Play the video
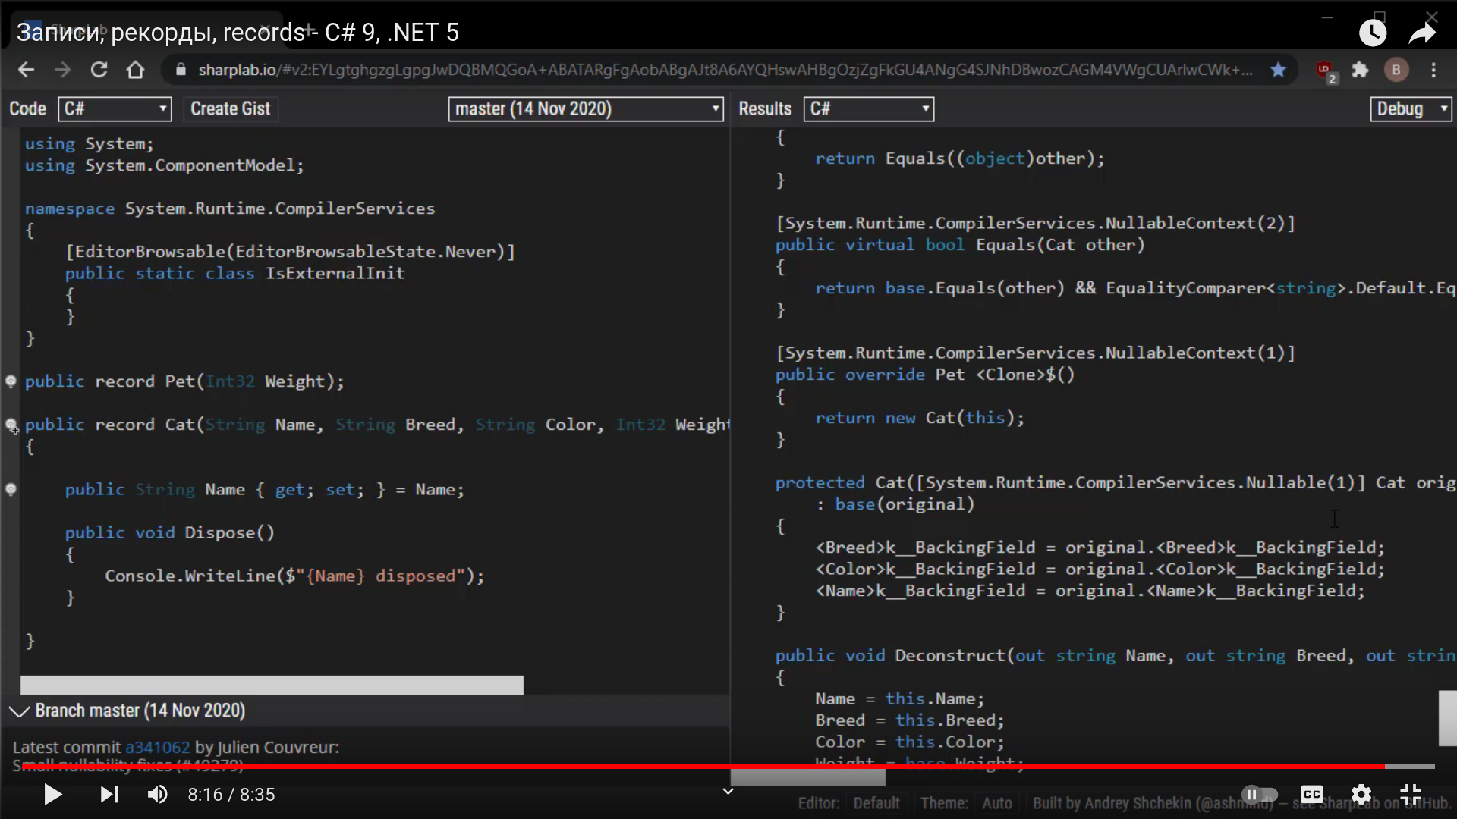 tap(52, 794)
